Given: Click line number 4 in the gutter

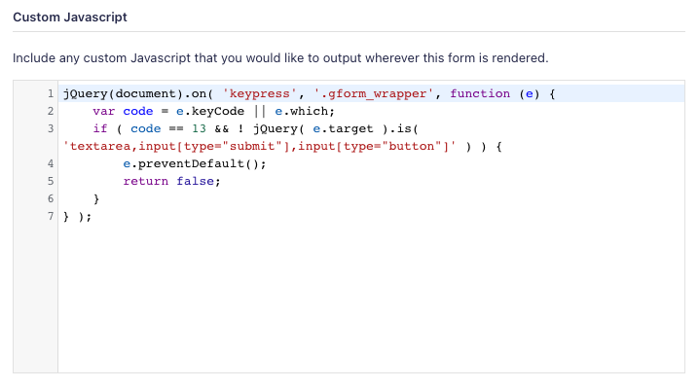Looking at the screenshot, I should pos(51,163).
